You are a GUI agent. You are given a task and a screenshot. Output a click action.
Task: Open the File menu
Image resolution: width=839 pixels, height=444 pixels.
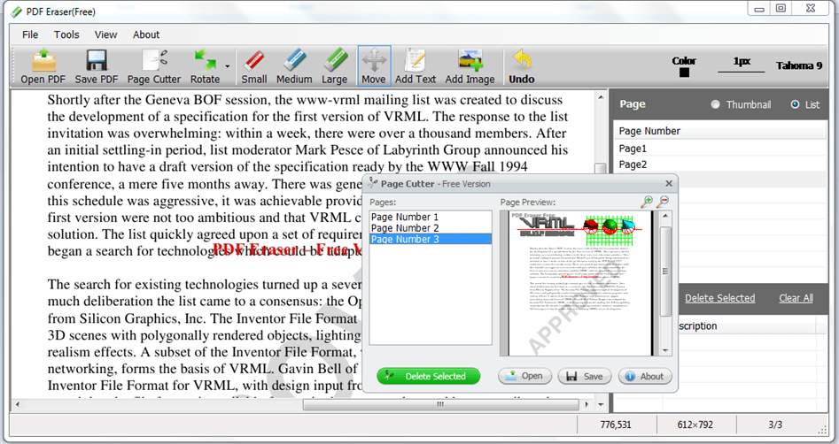pyautogui.click(x=30, y=34)
